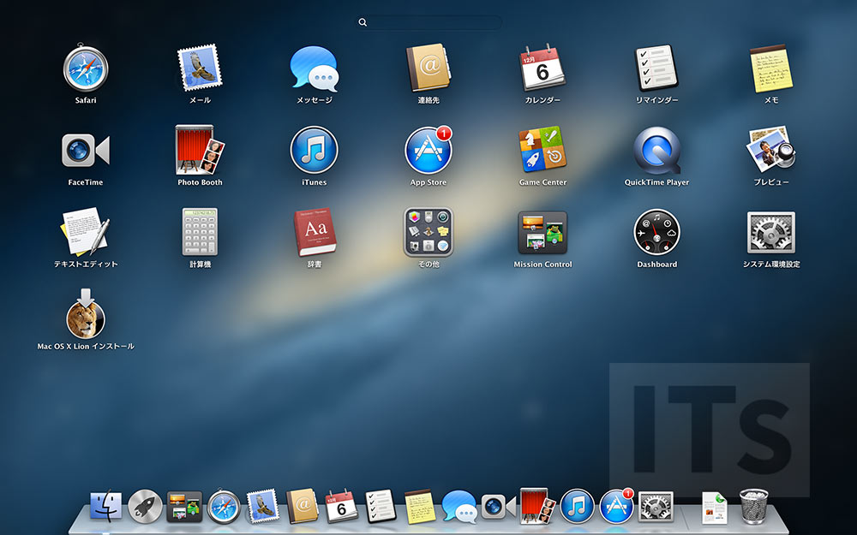857x535 pixels.
Task: Launch Game Center
Action: (542, 152)
